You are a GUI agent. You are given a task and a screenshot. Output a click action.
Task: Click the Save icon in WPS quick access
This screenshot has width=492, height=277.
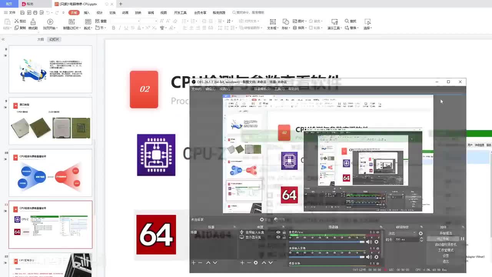(23, 13)
